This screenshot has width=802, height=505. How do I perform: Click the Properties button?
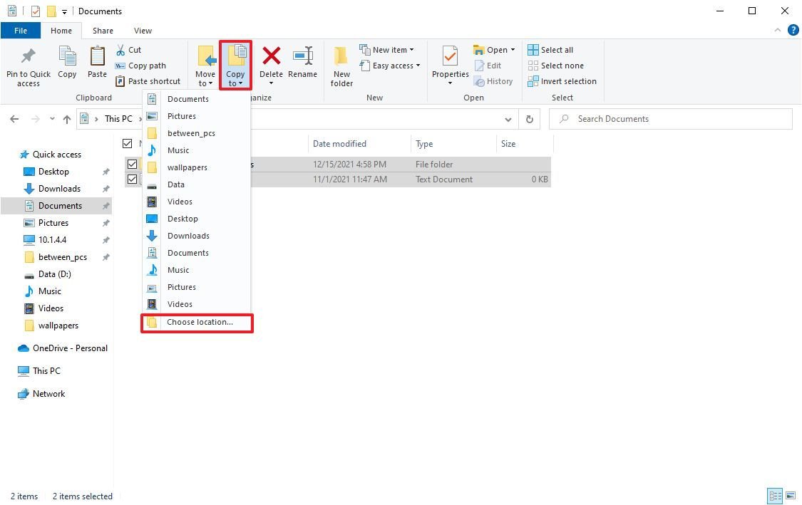pos(450,66)
